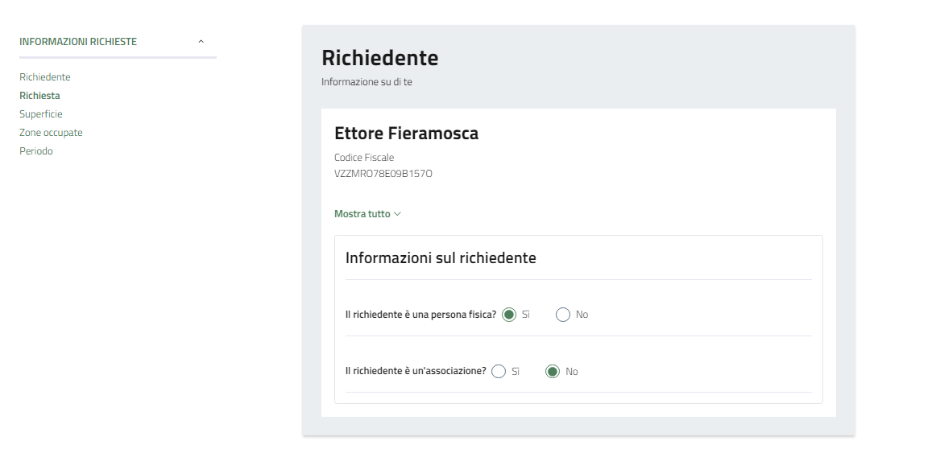
Task: Collapse the chevron beside INFORMAZIONI RICHIESTE
Action: [201, 42]
